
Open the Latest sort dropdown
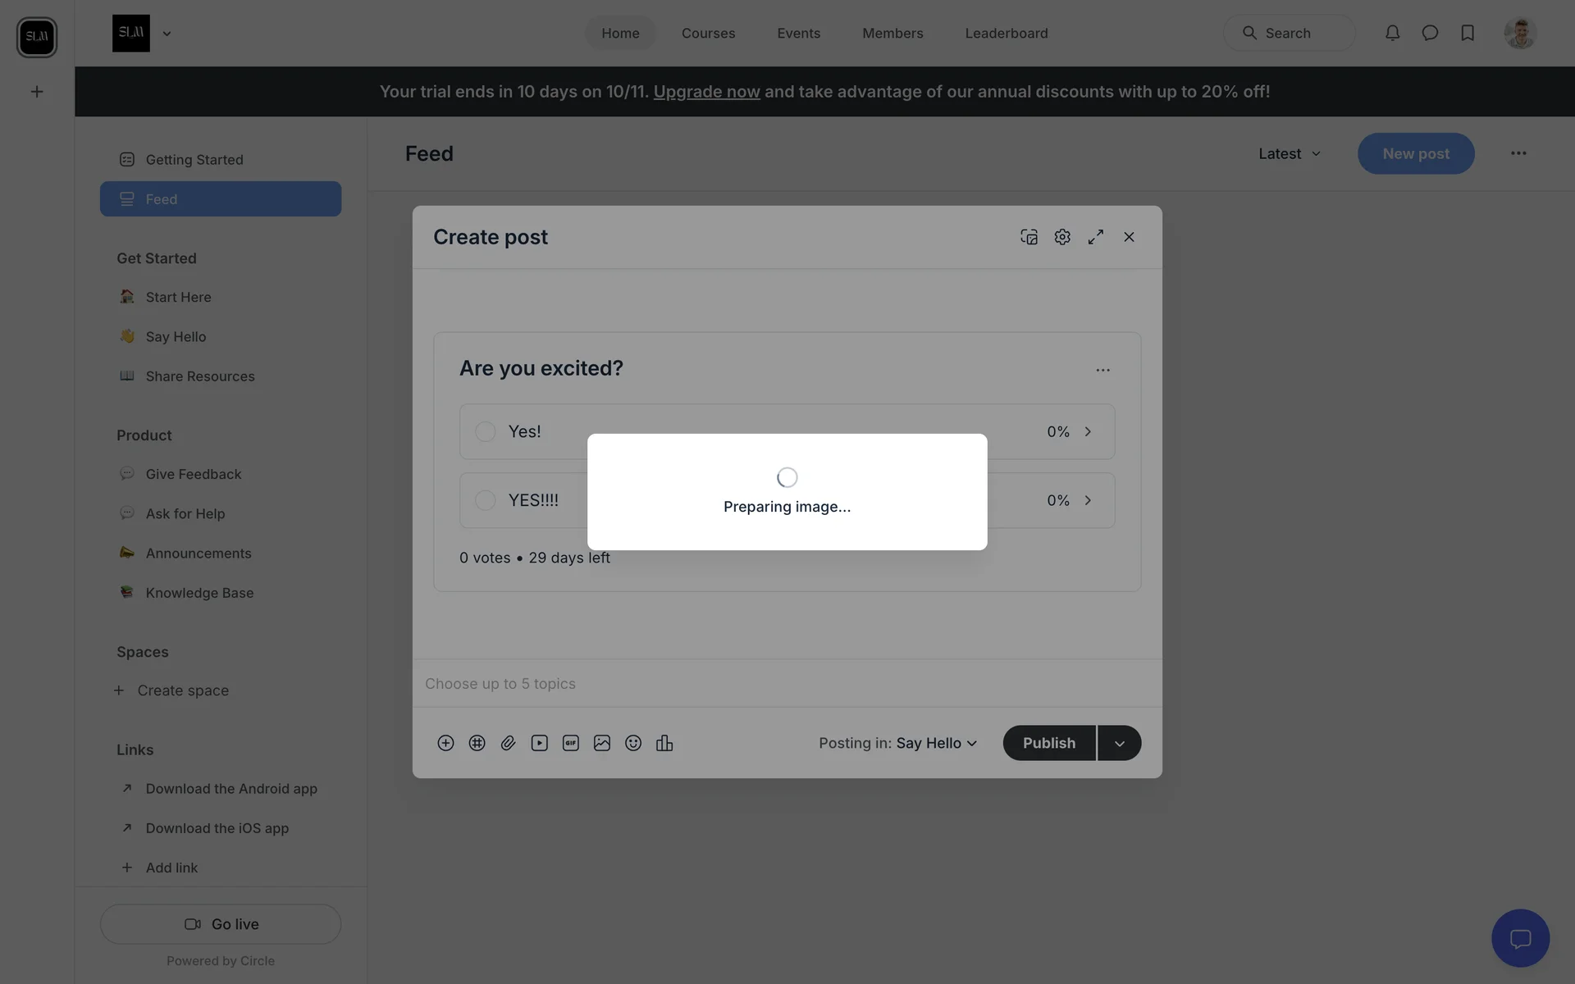1290,153
